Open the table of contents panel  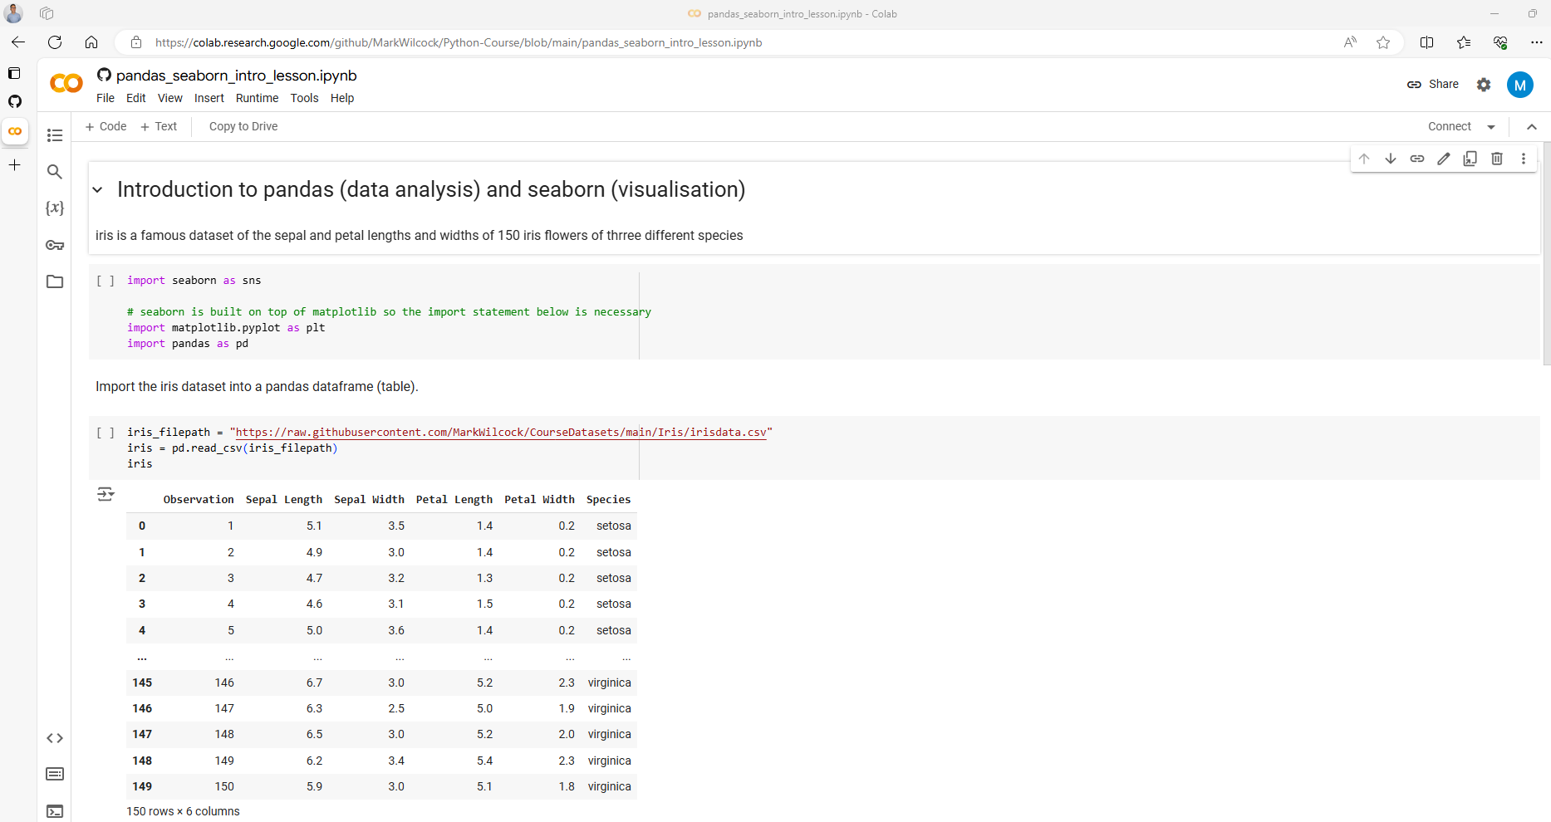55,135
